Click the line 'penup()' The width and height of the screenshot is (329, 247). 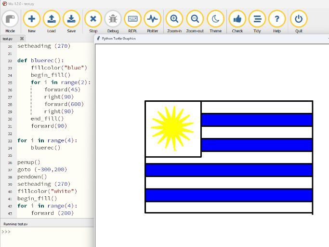tap(28, 162)
